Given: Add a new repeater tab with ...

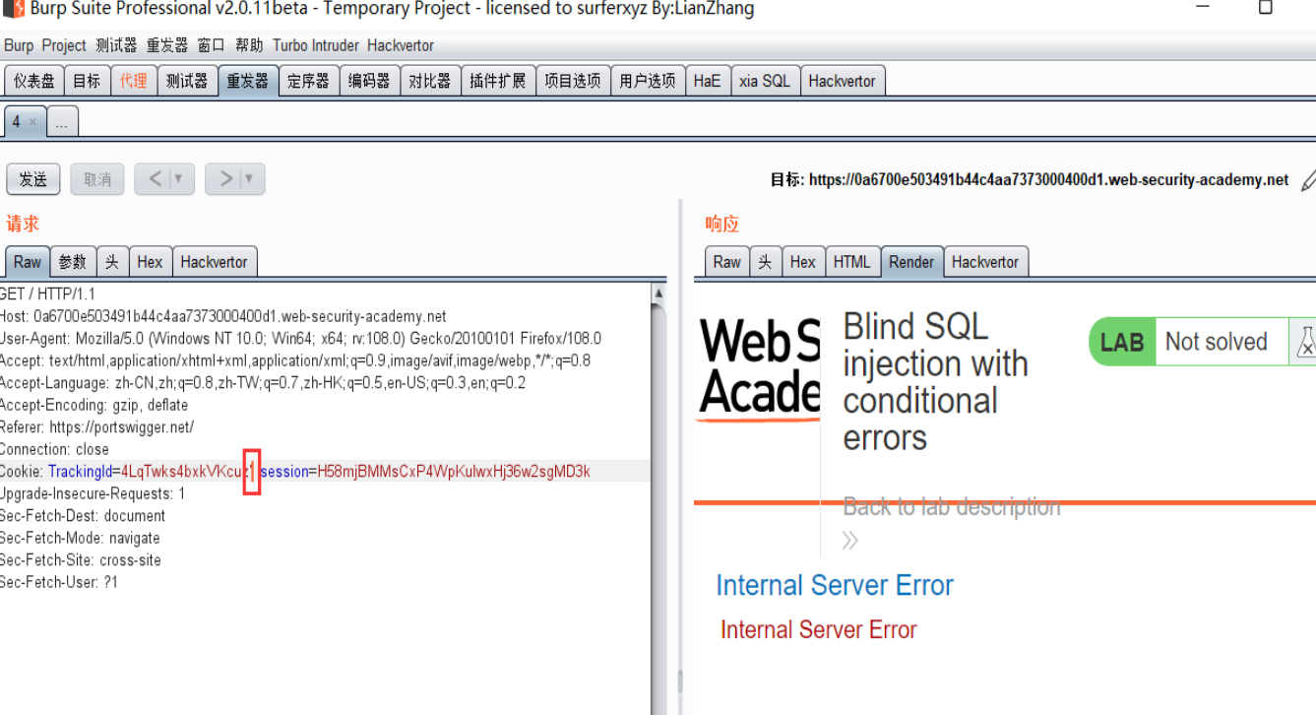Looking at the screenshot, I should click(62, 123).
